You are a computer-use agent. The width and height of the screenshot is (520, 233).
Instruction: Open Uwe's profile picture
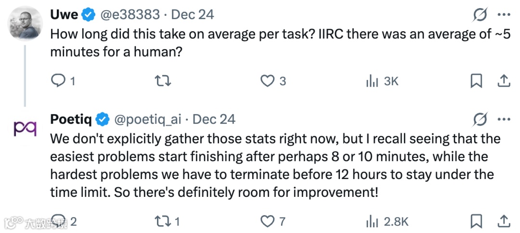(25, 24)
